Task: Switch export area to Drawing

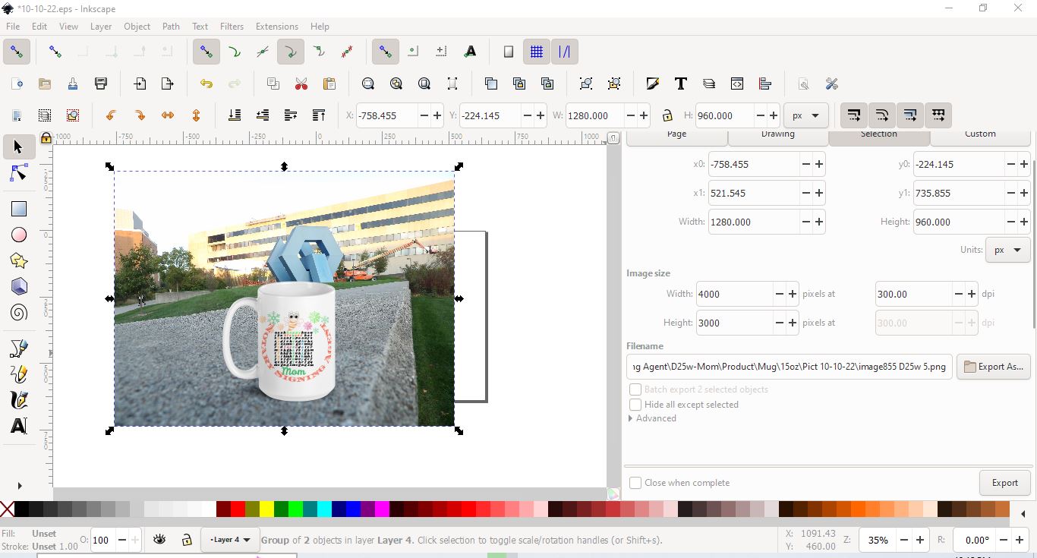Action: (777, 136)
